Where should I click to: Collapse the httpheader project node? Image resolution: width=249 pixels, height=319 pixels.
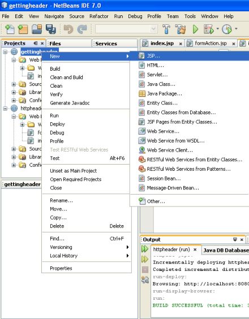point(5,108)
